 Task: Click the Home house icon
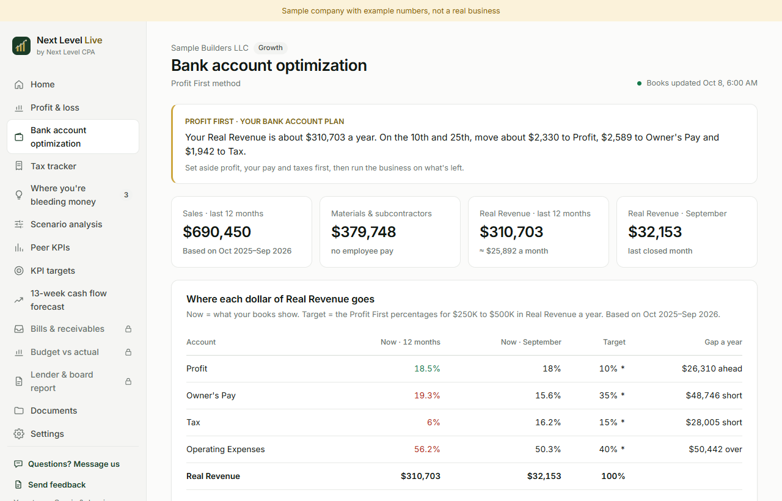19,84
